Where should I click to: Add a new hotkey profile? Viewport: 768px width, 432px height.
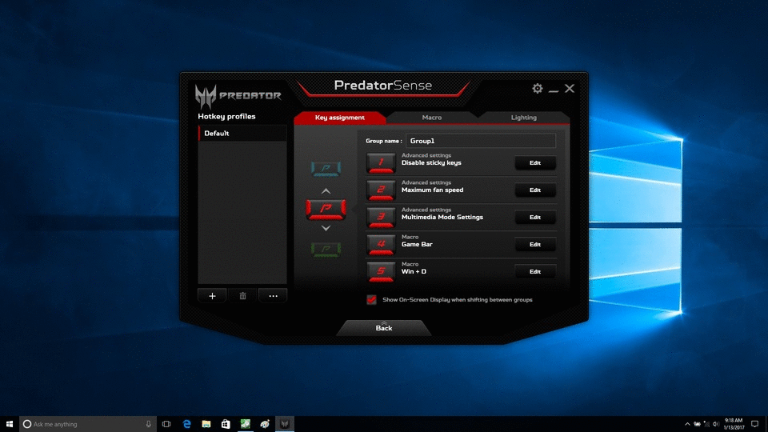click(212, 296)
